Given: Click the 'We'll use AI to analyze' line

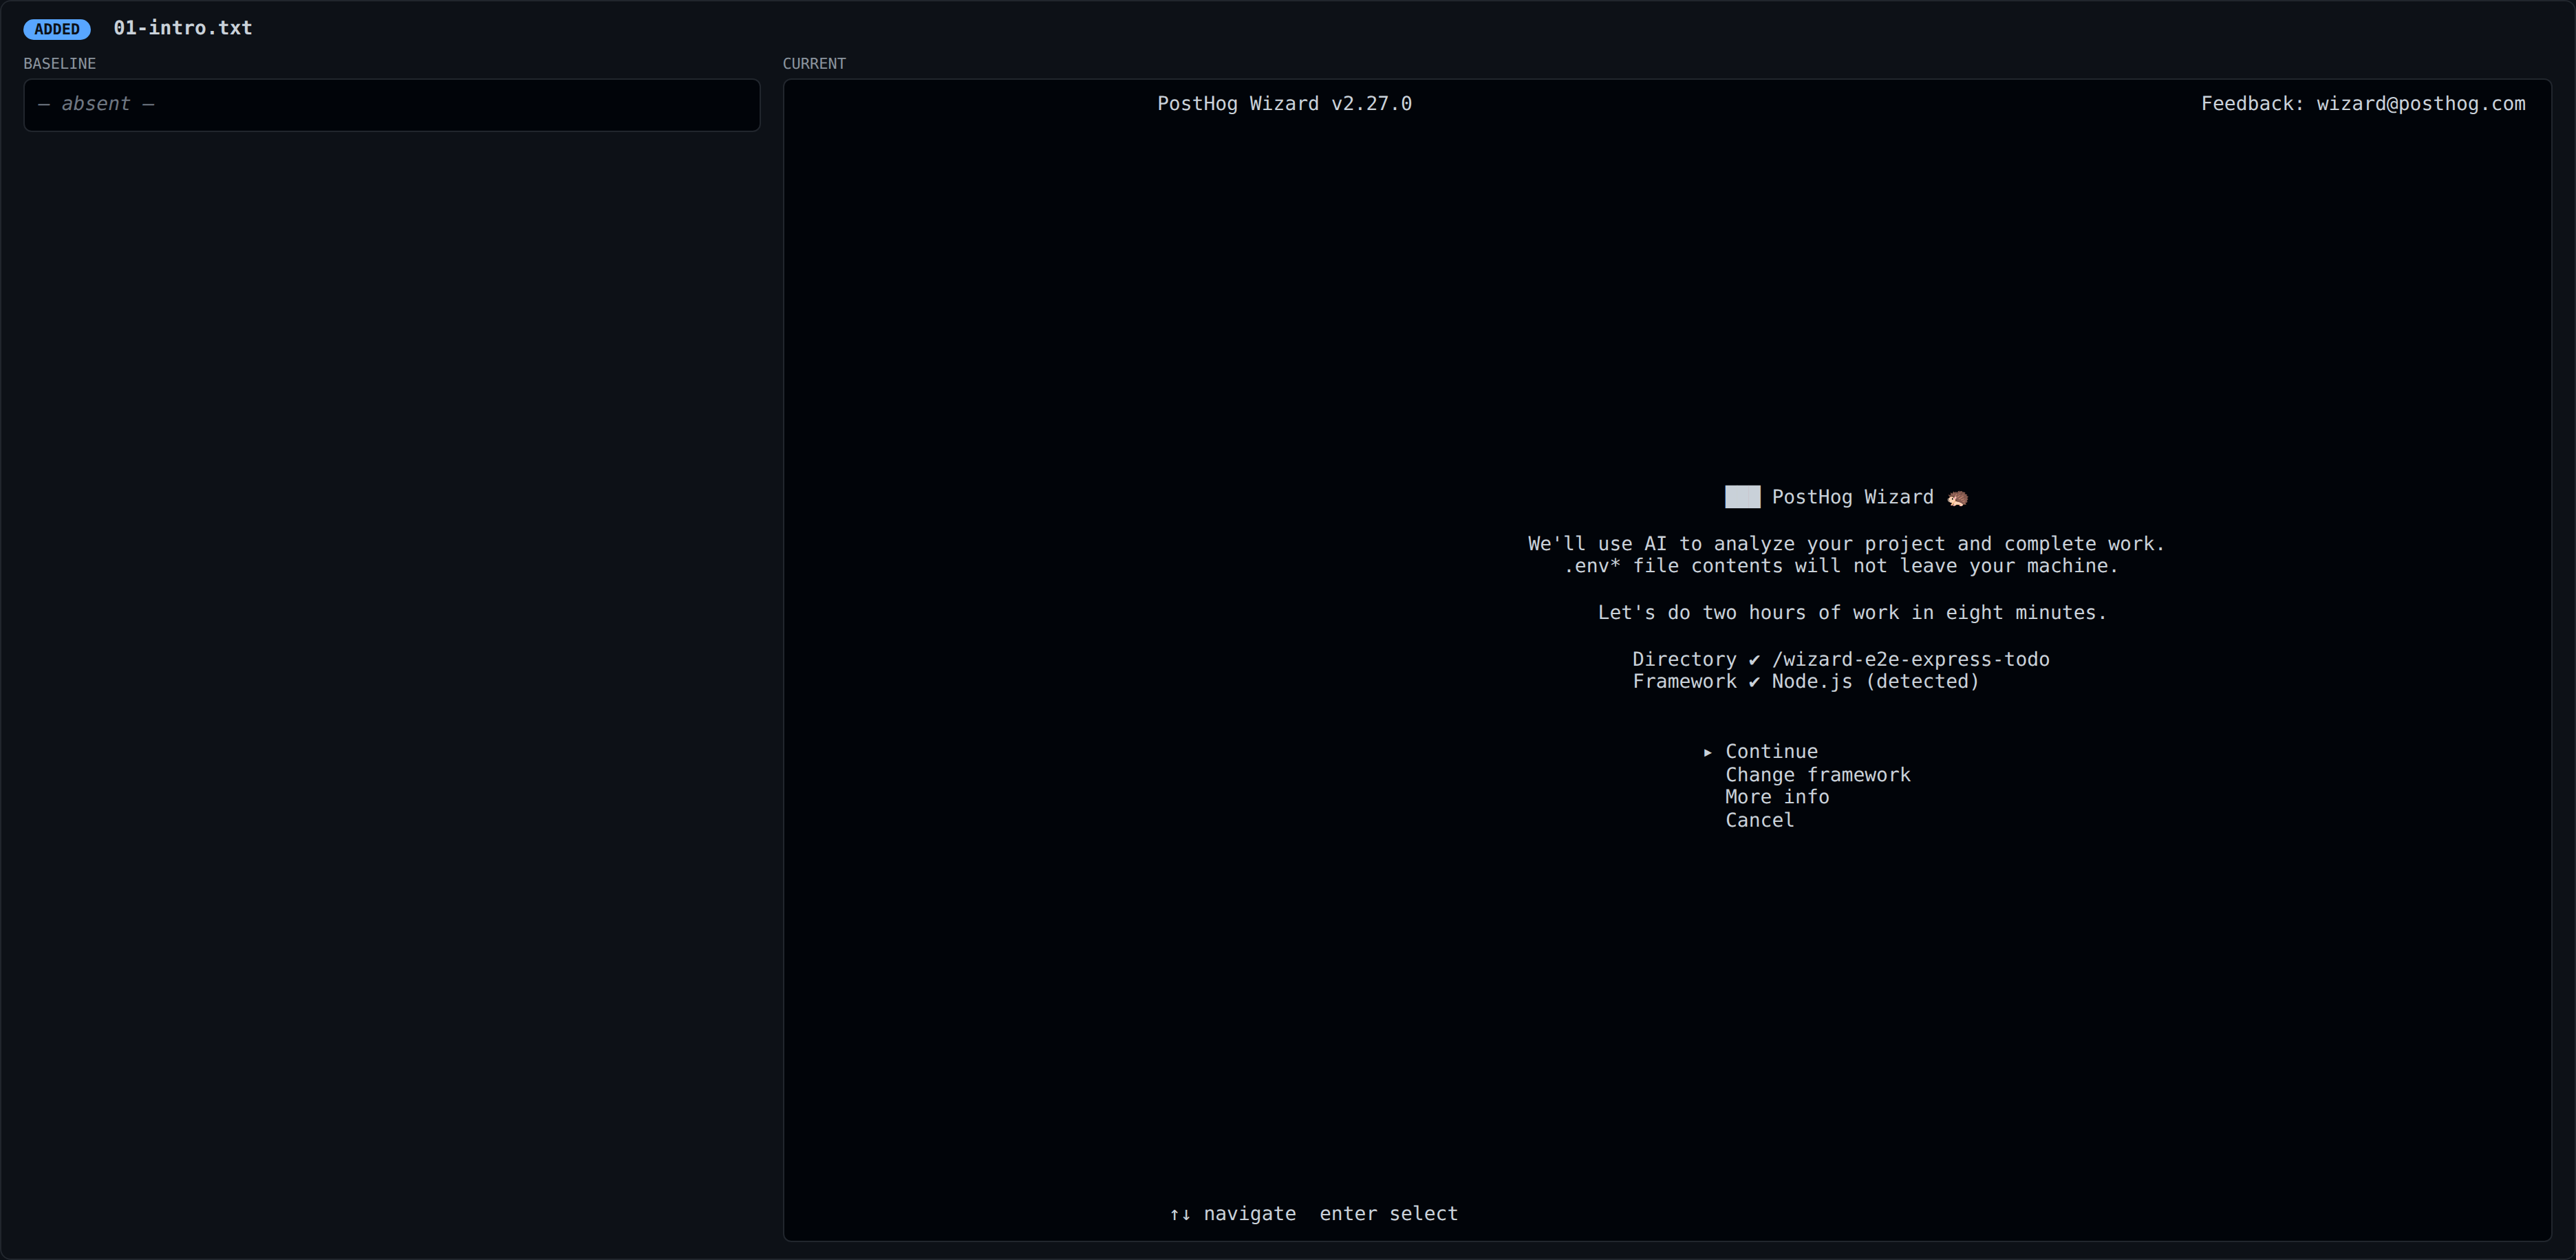Looking at the screenshot, I should pos(1846,544).
